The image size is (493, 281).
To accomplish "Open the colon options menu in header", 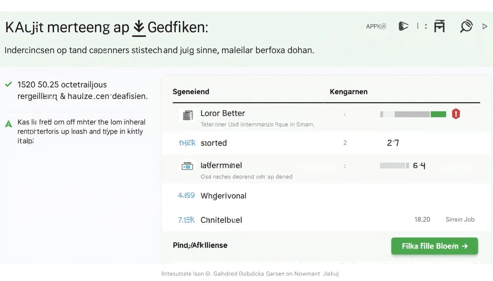I will tap(426, 26).
